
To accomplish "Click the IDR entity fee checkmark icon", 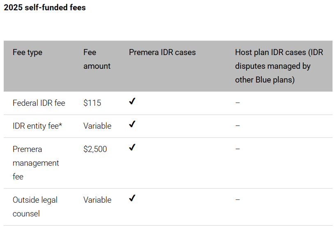I will pos(132,124).
